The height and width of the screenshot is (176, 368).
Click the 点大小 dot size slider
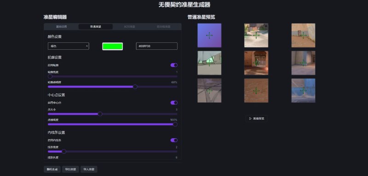point(113,114)
